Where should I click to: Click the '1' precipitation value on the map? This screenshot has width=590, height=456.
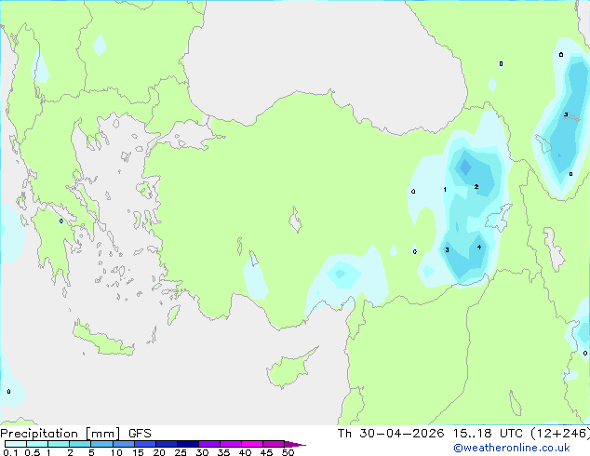(x=445, y=189)
